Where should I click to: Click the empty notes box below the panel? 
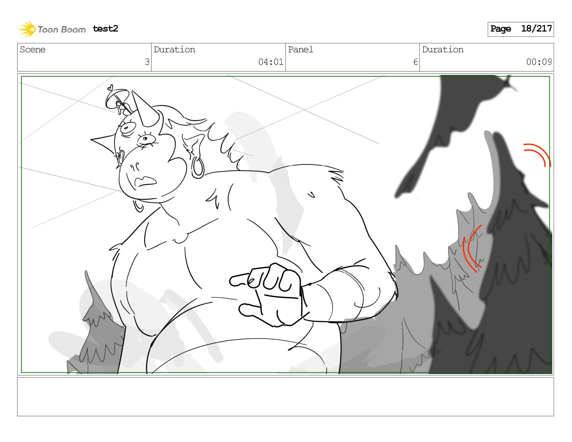(x=285, y=397)
